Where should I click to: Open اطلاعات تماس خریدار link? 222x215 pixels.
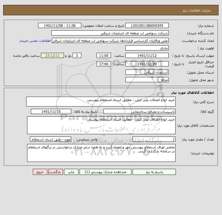(x=35, y=41)
